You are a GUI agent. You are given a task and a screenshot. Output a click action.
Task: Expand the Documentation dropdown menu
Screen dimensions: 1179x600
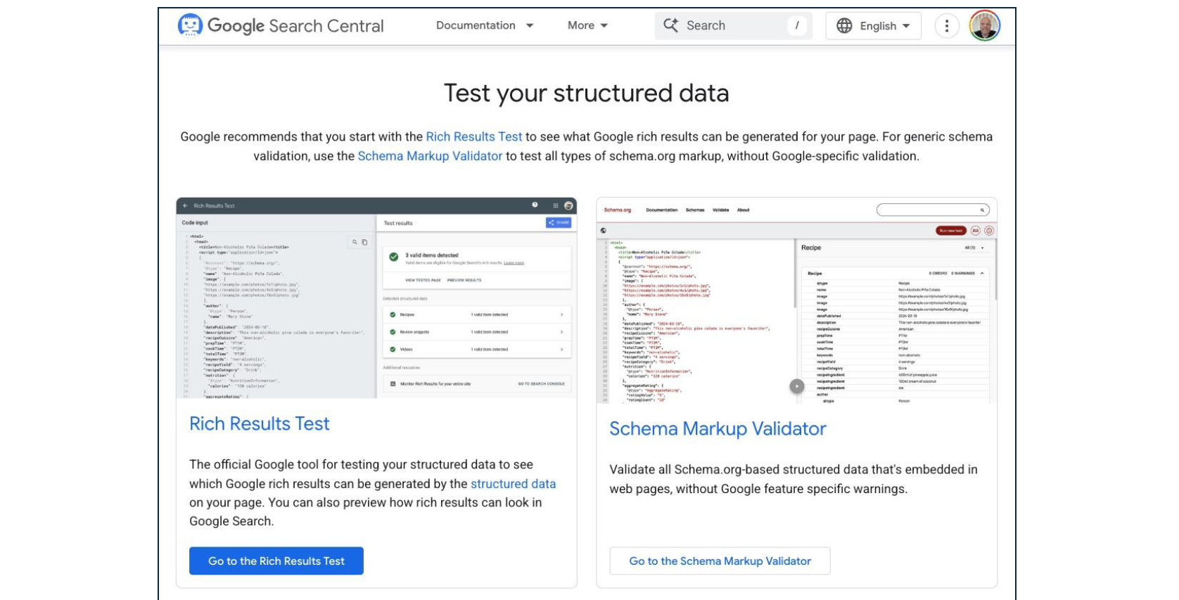tap(485, 25)
